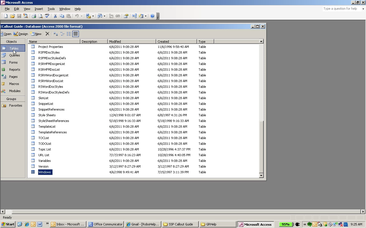Click the Analyze toolbar icon
Screen dimensions: 366x228
tap(100, 16)
